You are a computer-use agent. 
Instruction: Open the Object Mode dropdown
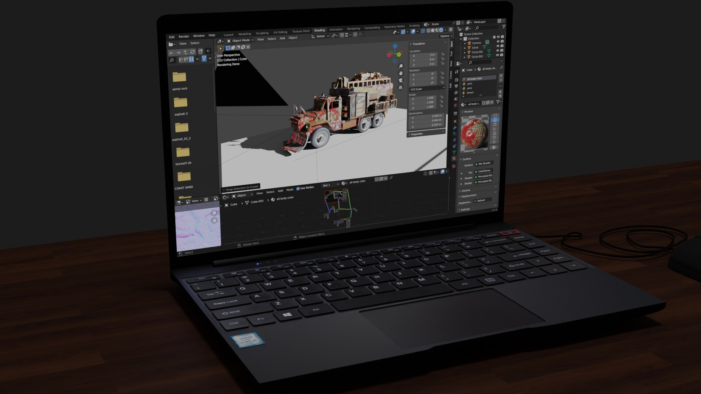pos(239,40)
